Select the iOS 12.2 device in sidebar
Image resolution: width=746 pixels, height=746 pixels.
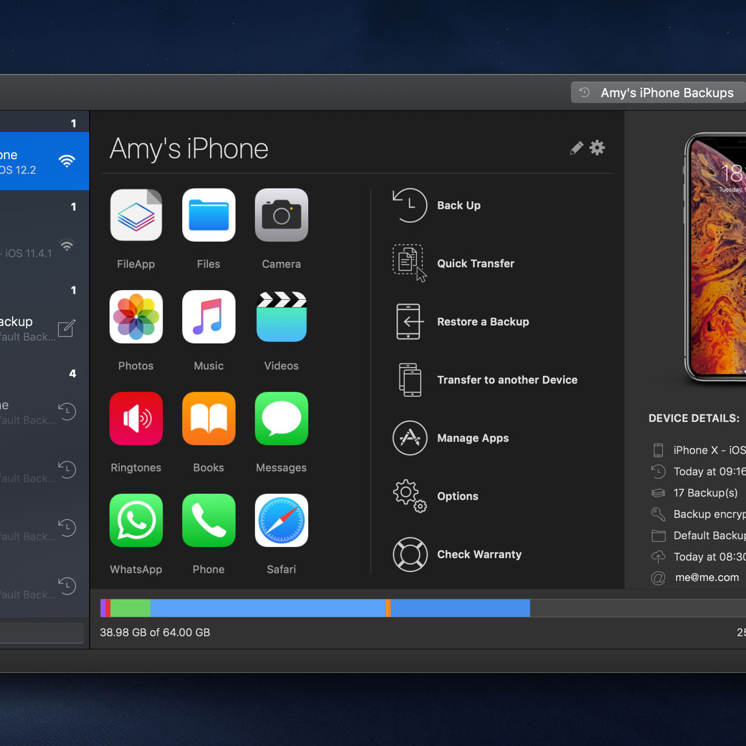44,161
